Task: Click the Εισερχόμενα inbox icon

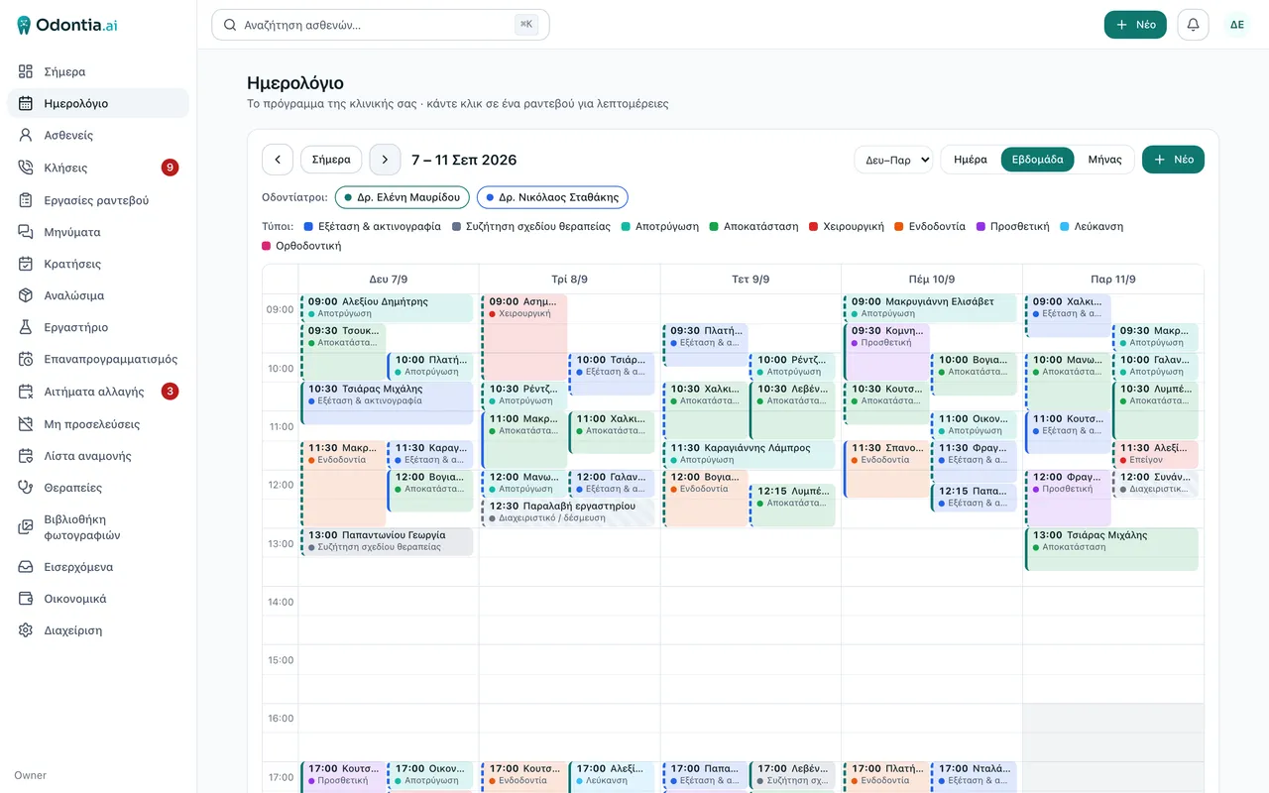Action: 26,567
